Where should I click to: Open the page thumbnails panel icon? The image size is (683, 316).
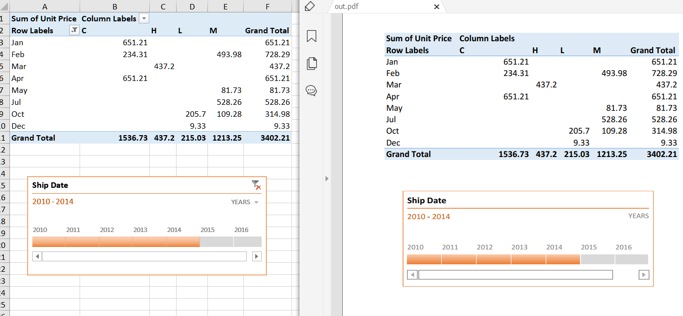coord(312,63)
